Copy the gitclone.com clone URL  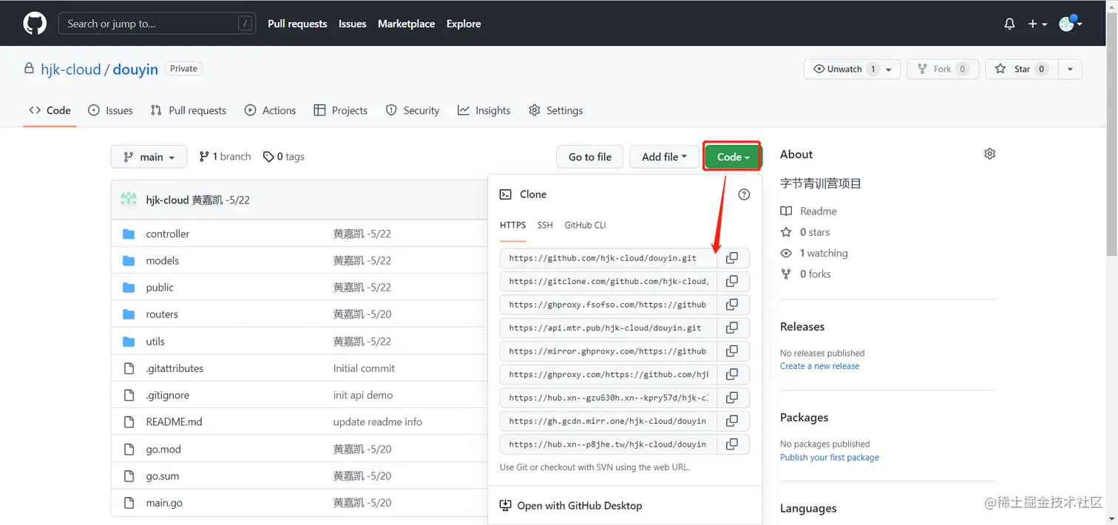(732, 281)
